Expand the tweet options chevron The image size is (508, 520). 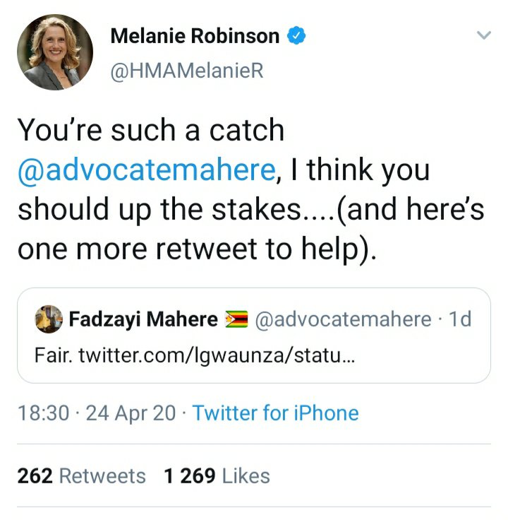coord(483,35)
